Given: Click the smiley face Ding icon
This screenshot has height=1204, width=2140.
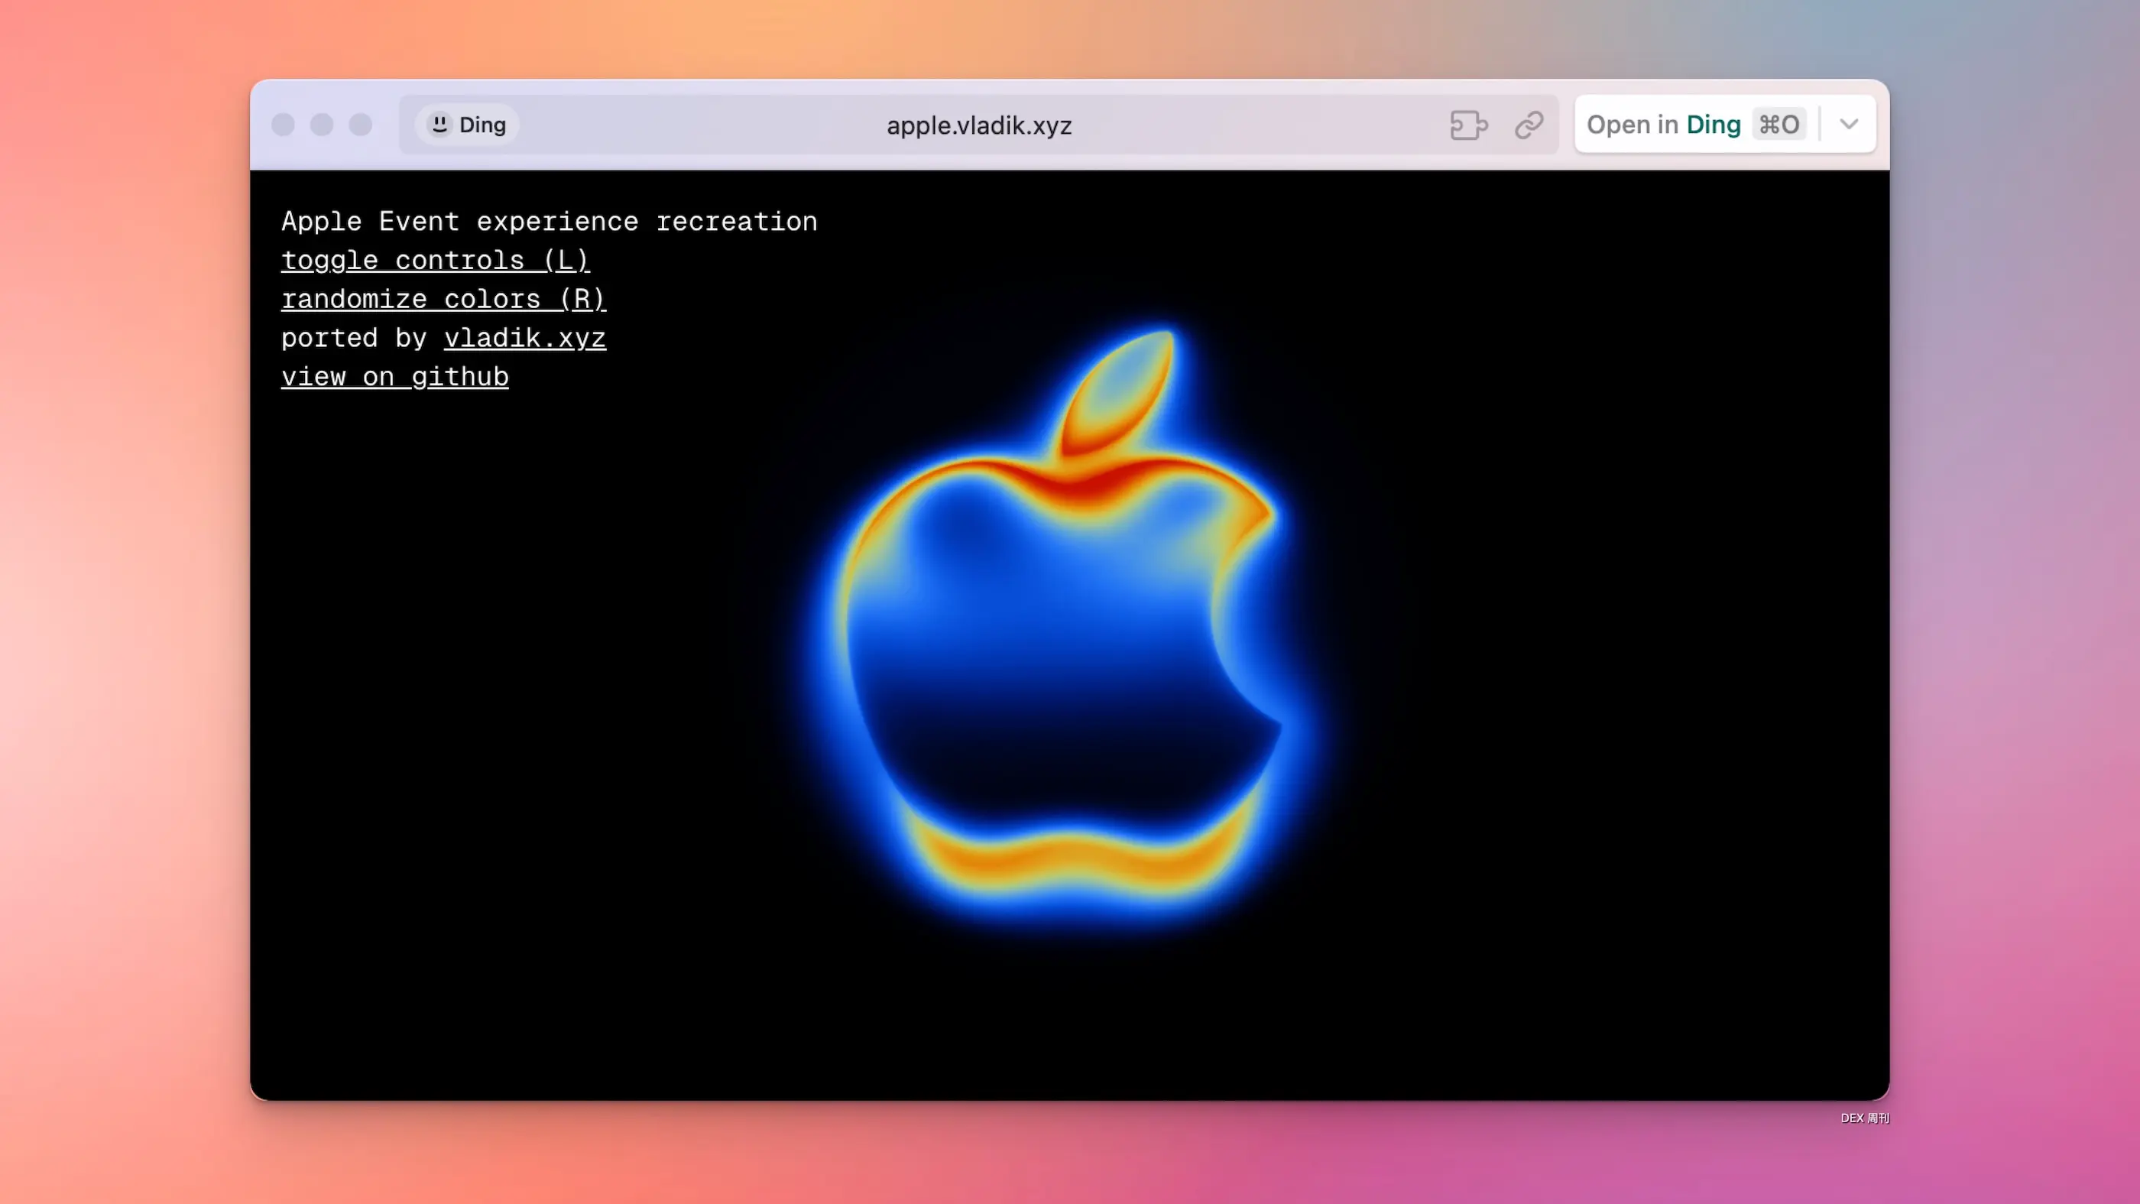Looking at the screenshot, I should [x=439, y=124].
